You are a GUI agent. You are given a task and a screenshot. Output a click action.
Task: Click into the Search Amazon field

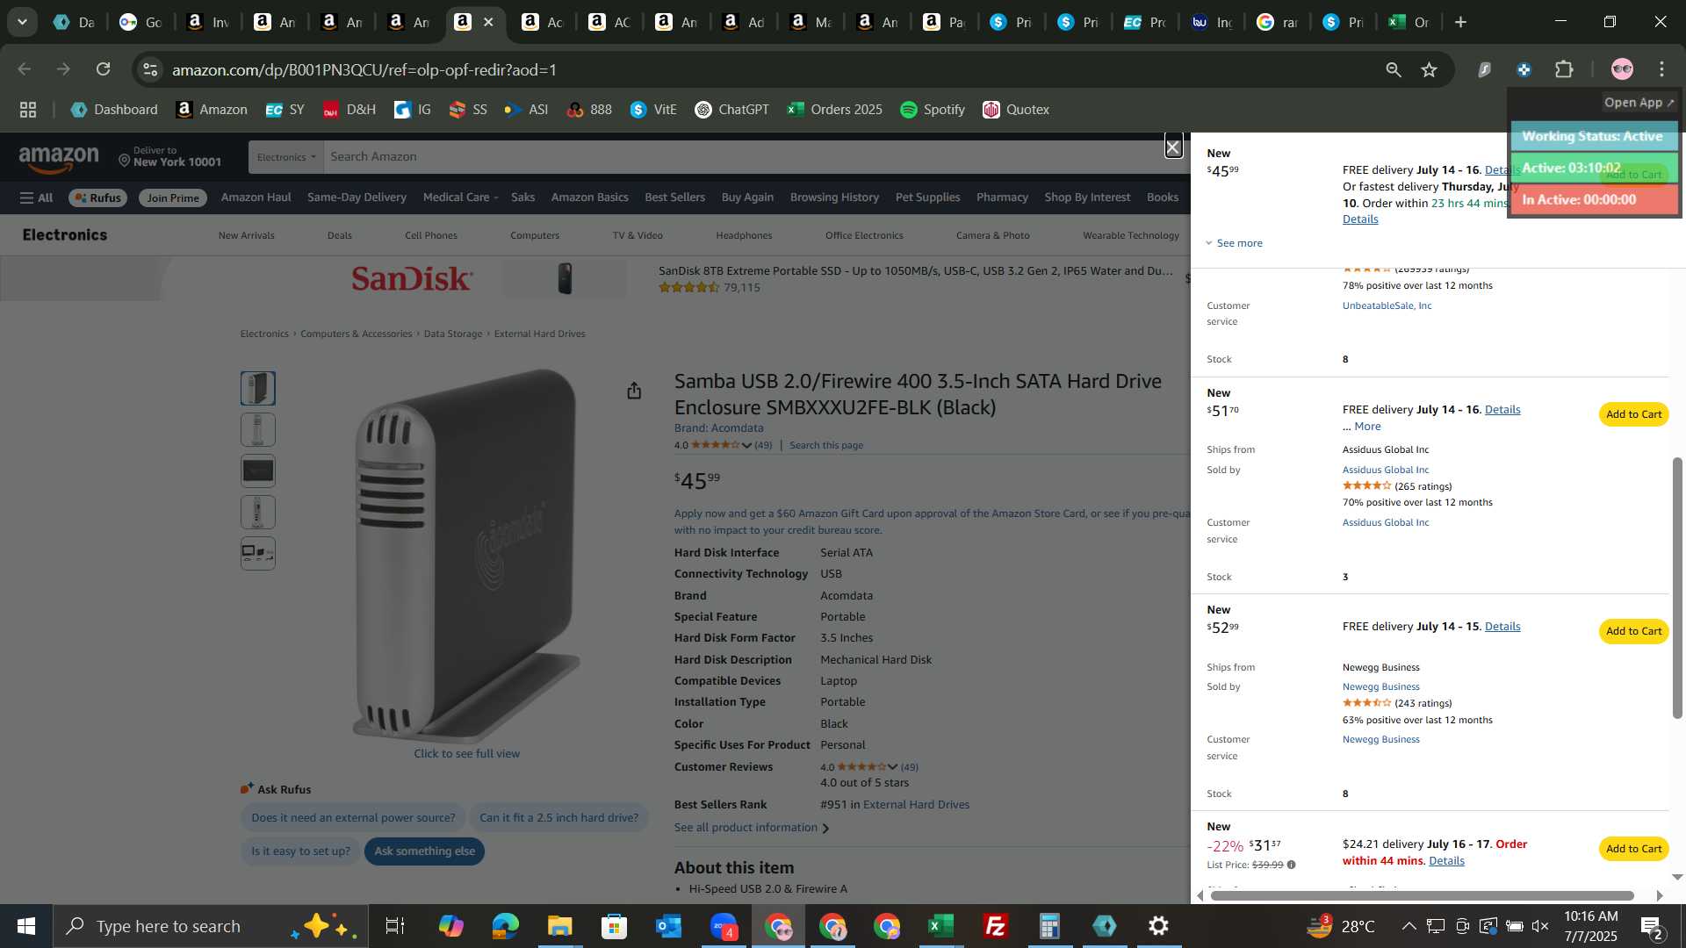744,157
